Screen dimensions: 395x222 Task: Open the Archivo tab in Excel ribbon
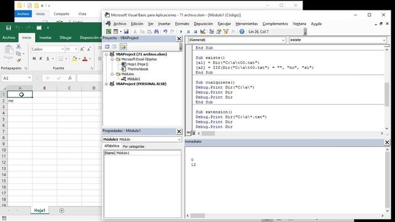click(x=9, y=38)
